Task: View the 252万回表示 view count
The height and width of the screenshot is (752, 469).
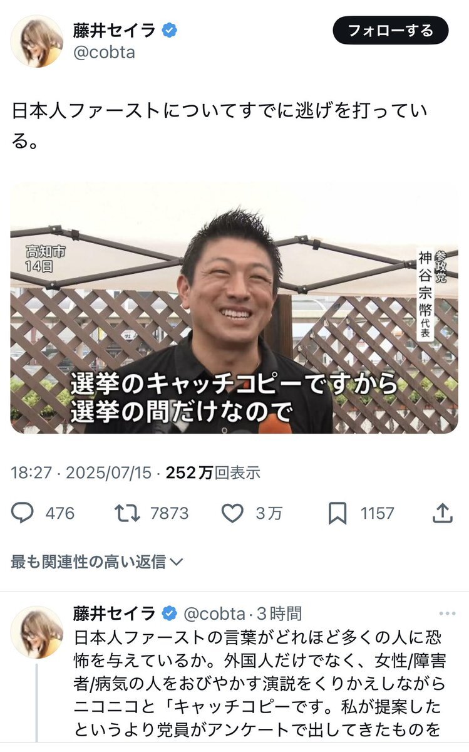Action: (213, 473)
